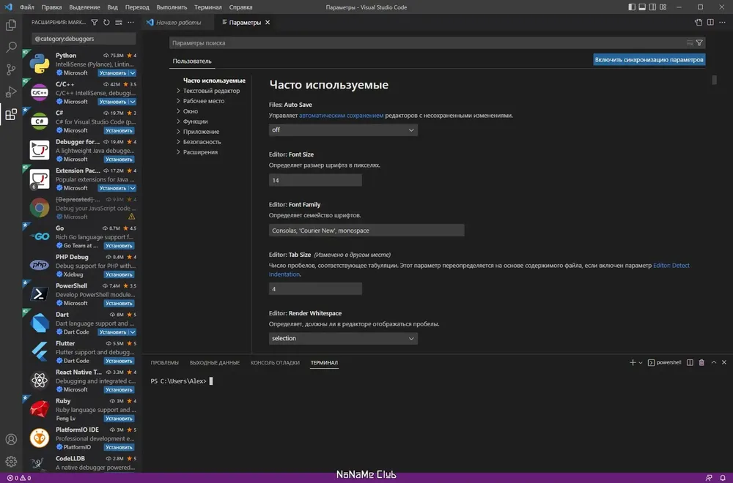Image resolution: width=733 pixels, height=483 pixels.
Task: Open the Source Control view
Action: pos(11,70)
